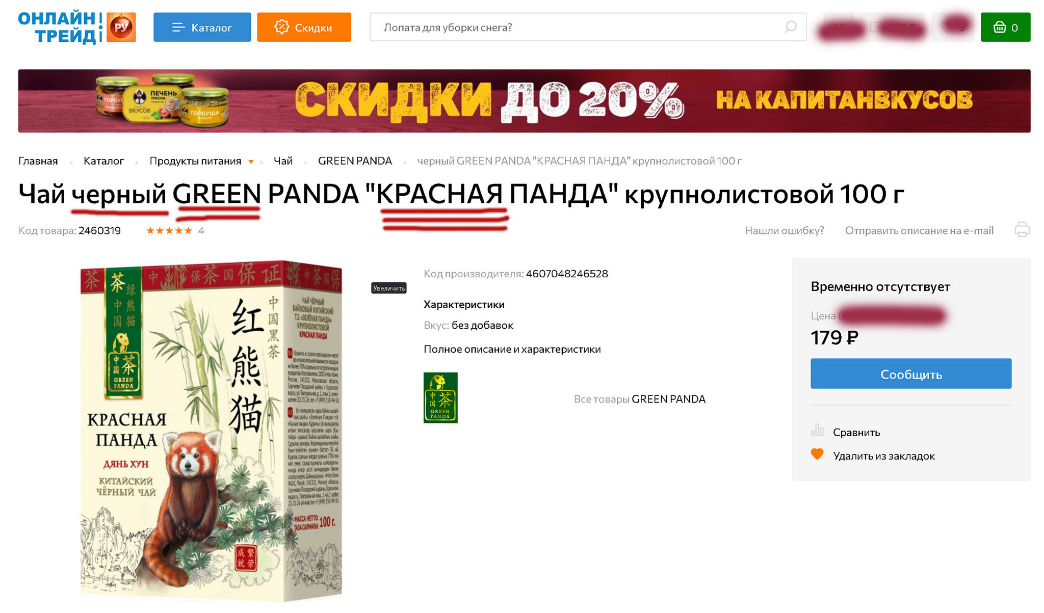Viewport: 1044px width, 613px height.
Task: Click the Капитан Вкусов discount banner
Action: coord(524,101)
